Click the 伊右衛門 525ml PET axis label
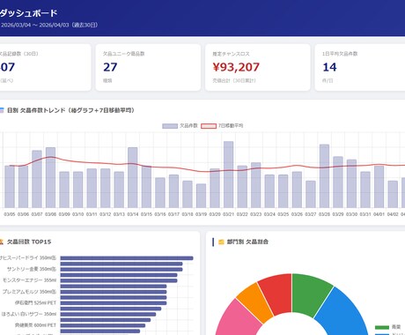Screen dimensions: 405x335 tap(35, 303)
